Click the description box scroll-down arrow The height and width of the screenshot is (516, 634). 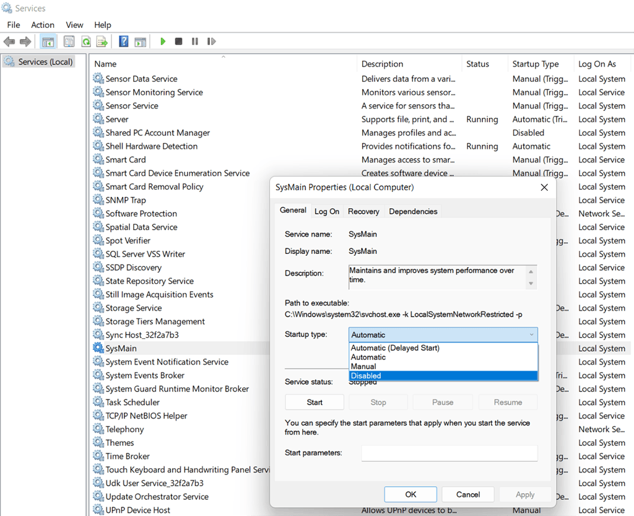[x=531, y=284]
